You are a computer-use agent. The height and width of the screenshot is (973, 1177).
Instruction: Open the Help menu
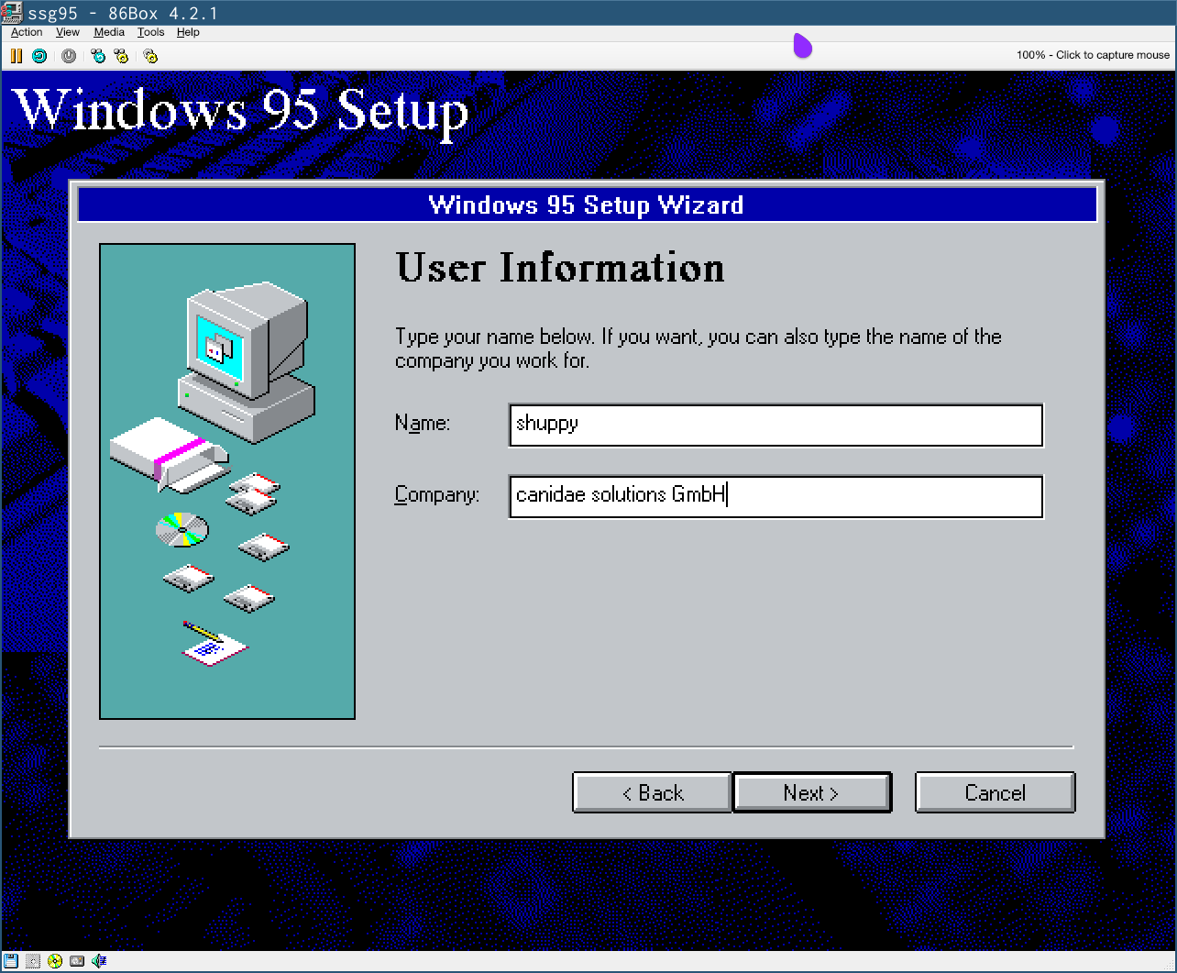tap(188, 32)
